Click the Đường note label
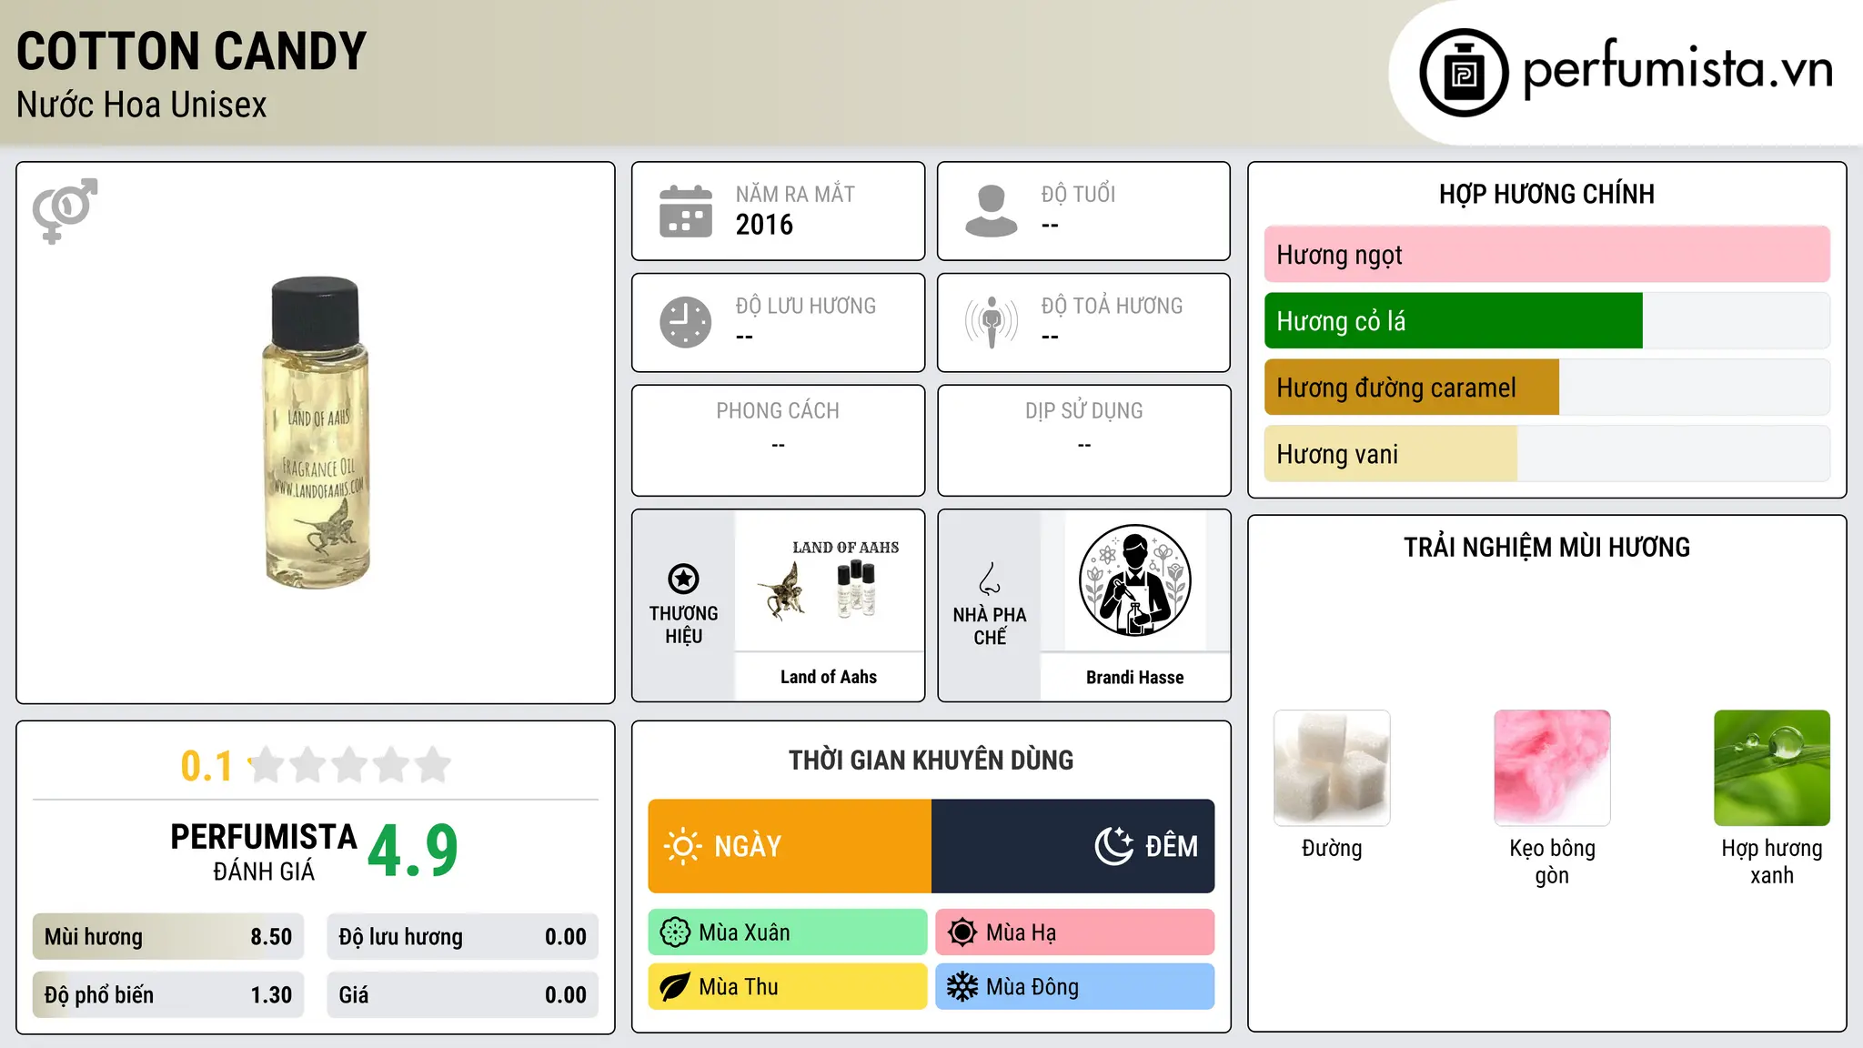 (x=1332, y=849)
